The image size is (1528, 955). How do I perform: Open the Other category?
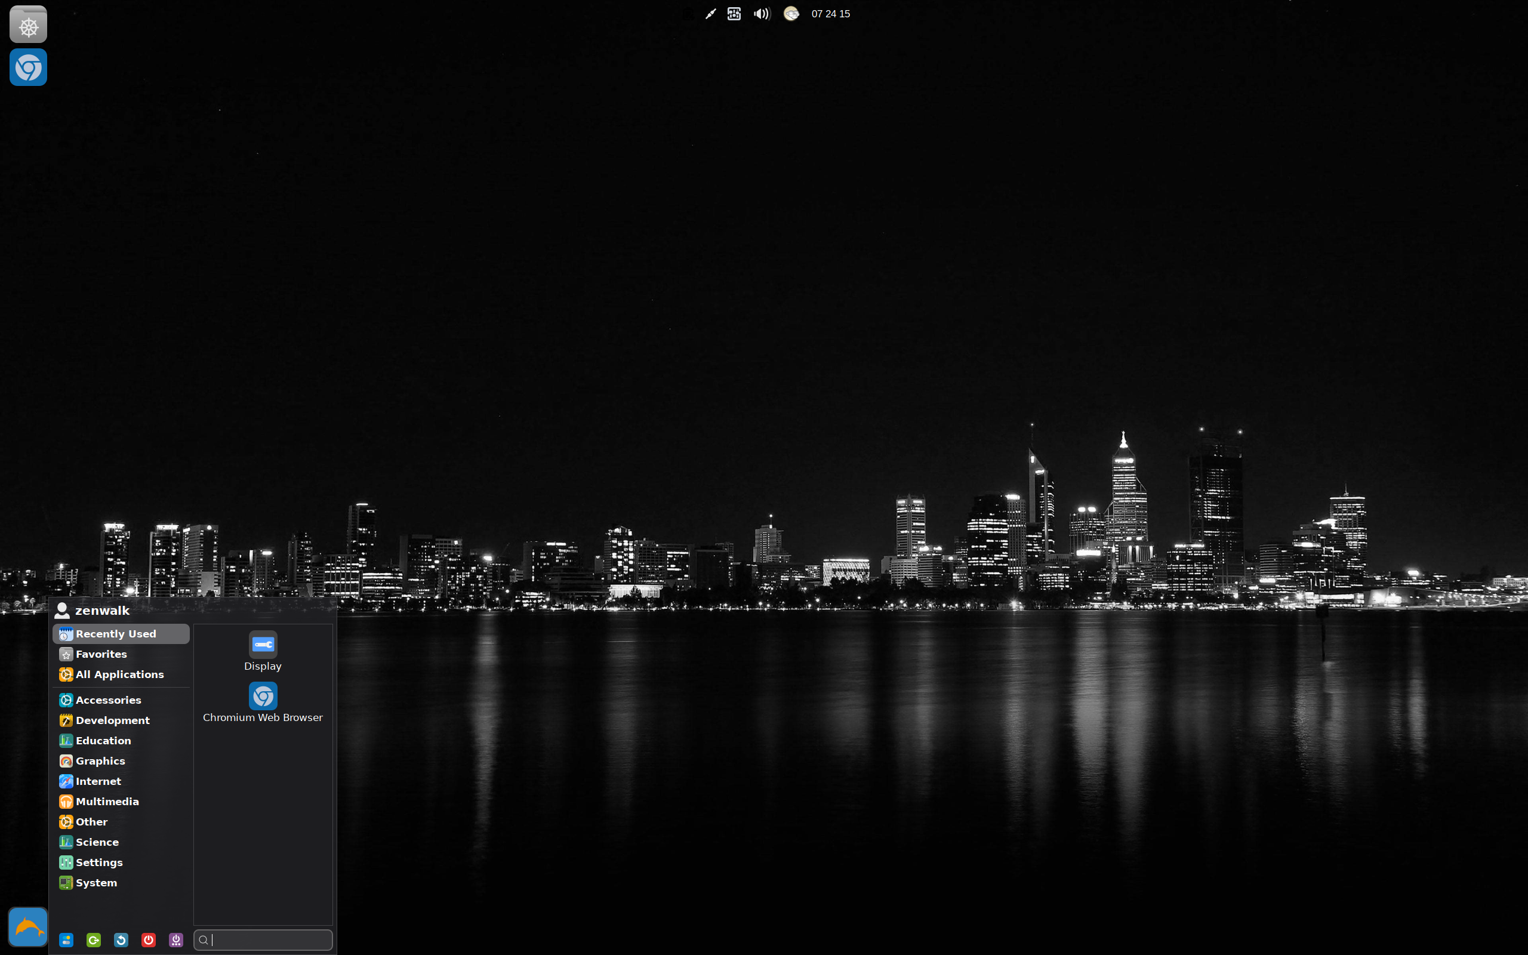pyautogui.click(x=121, y=822)
